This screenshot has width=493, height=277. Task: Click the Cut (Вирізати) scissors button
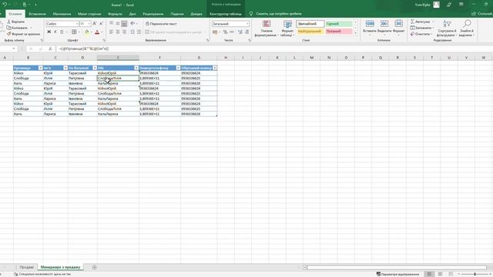click(15, 22)
